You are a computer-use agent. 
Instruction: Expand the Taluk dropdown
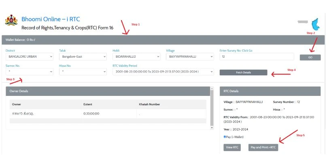point(83,57)
